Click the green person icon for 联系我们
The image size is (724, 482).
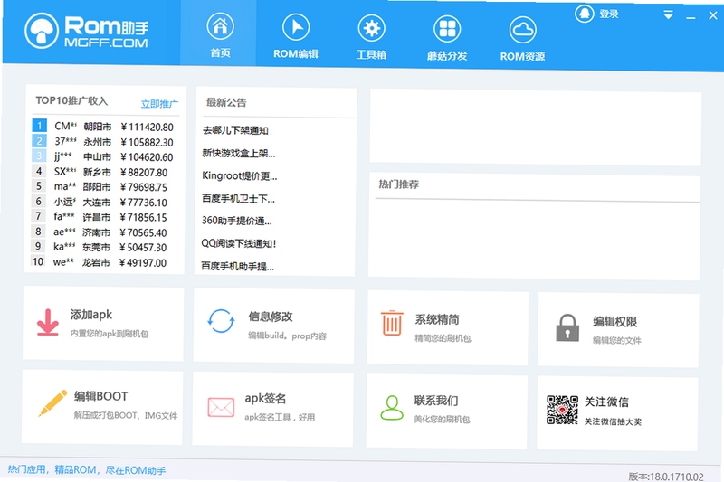point(392,407)
